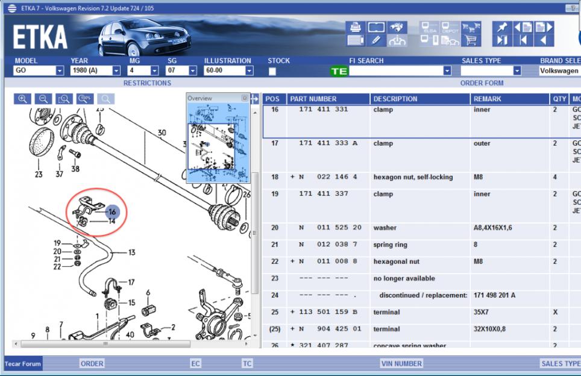This screenshot has width=581, height=376.
Task: Click callout number 16 in the illustration
Action: [112, 211]
